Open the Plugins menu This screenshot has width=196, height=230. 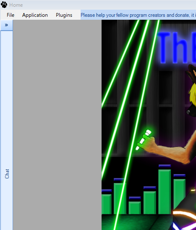pyautogui.click(x=64, y=15)
